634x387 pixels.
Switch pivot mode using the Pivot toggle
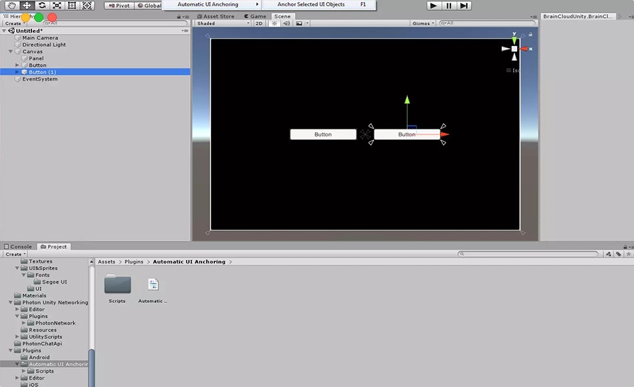pyautogui.click(x=118, y=5)
